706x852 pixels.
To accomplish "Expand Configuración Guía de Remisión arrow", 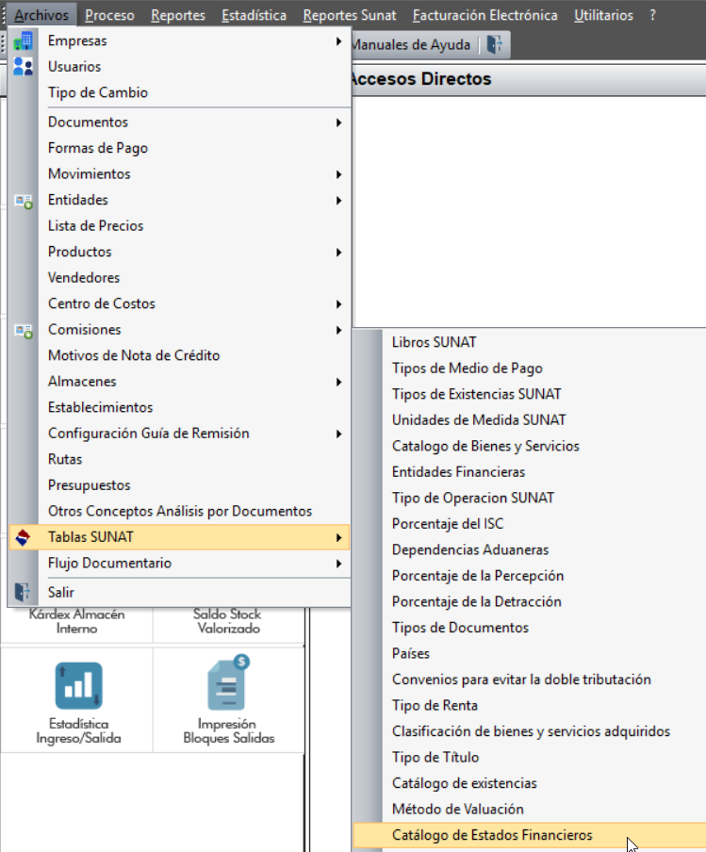I will pyautogui.click(x=338, y=434).
